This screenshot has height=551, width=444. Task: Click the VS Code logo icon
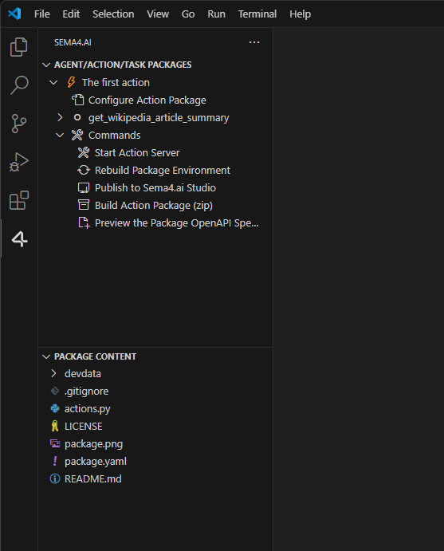(14, 14)
